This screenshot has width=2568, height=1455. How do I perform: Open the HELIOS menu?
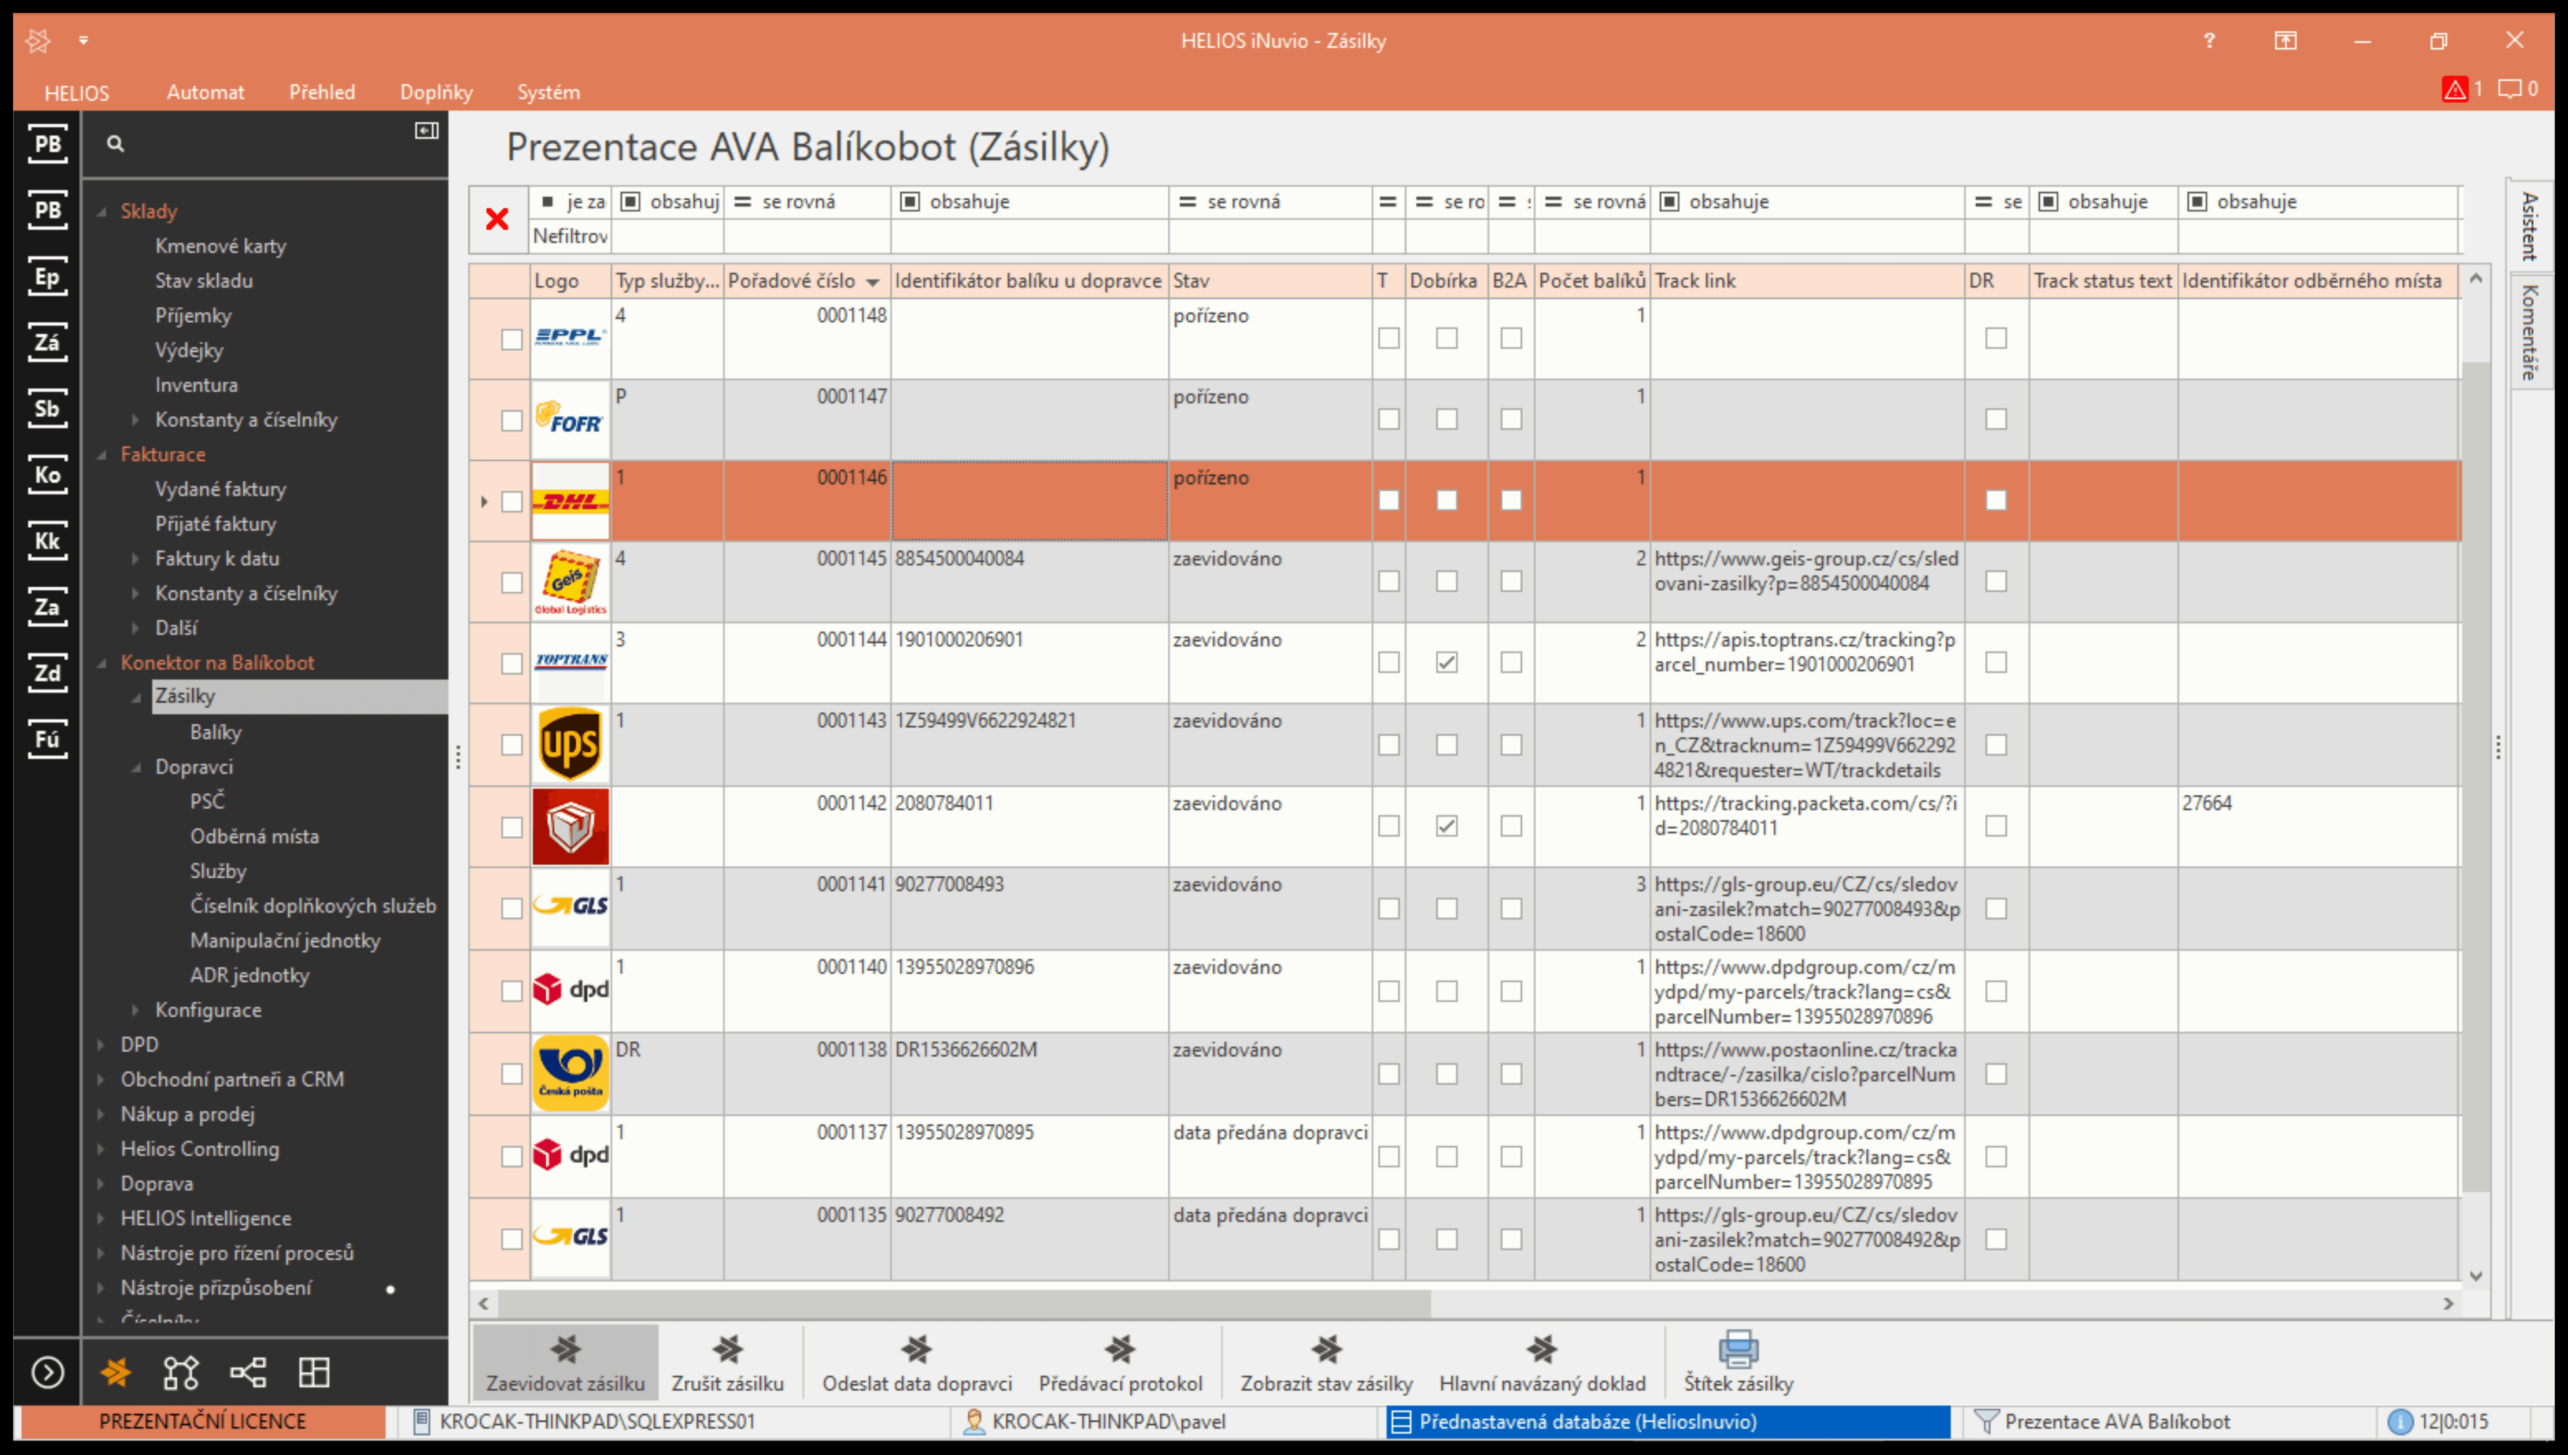77,93
